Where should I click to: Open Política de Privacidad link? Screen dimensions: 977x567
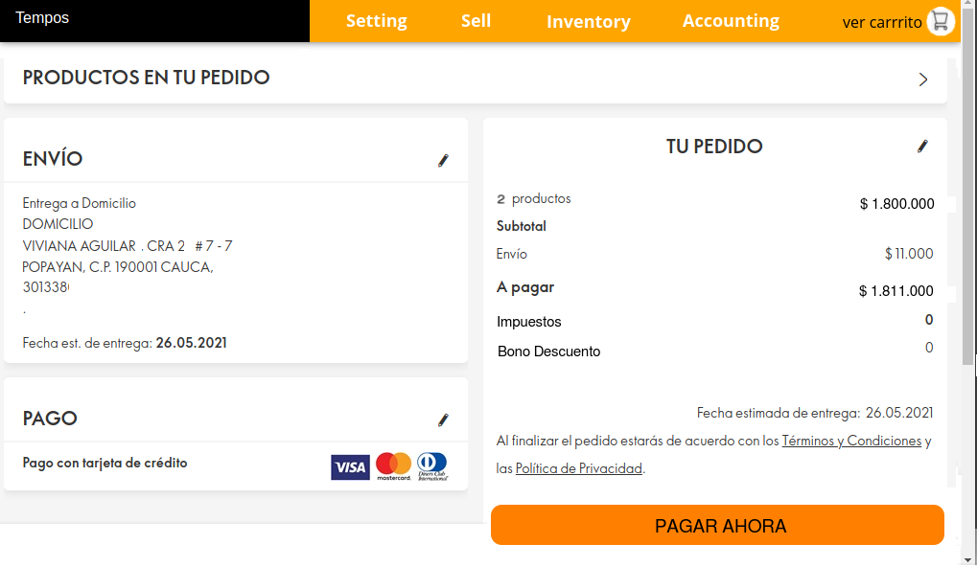point(578,469)
